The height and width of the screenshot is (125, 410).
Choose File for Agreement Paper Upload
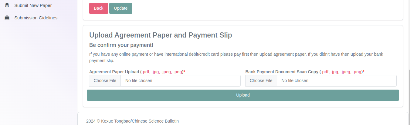click(105, 81)
